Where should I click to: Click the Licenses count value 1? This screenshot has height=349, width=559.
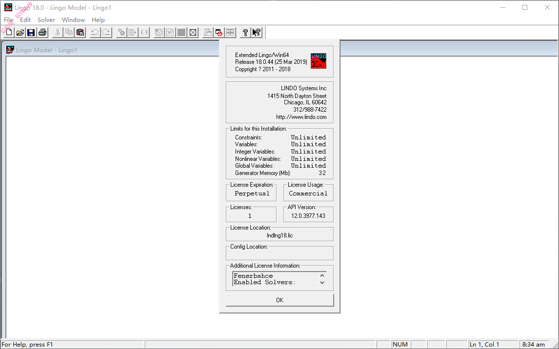(250, 216)
